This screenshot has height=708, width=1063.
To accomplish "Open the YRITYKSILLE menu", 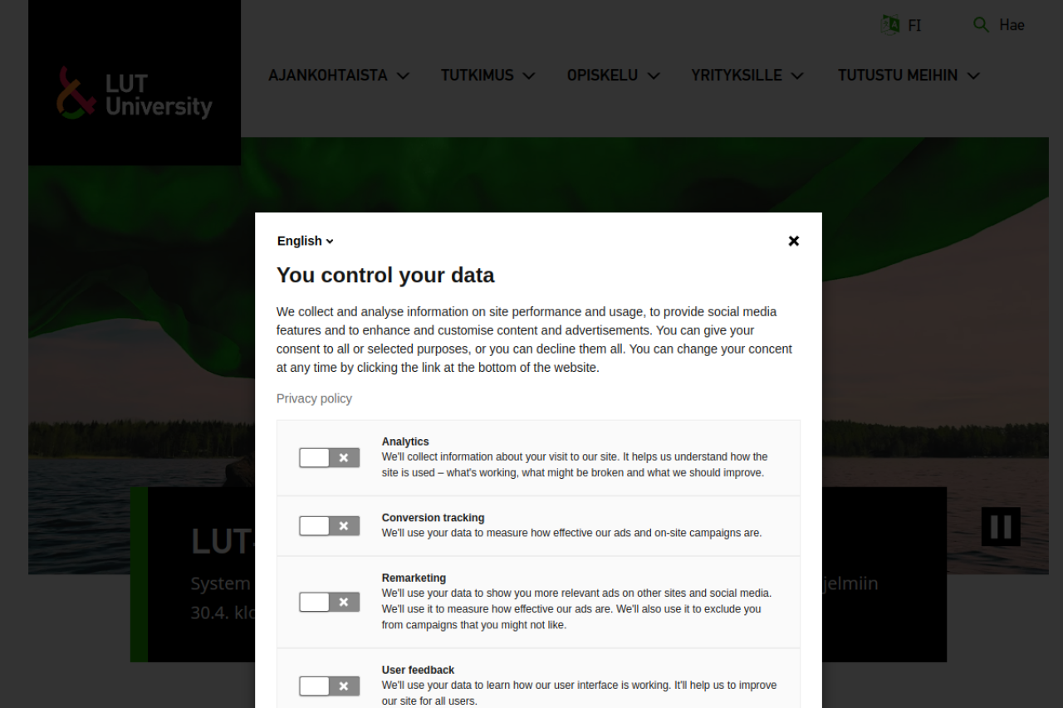I will [737, 76].
